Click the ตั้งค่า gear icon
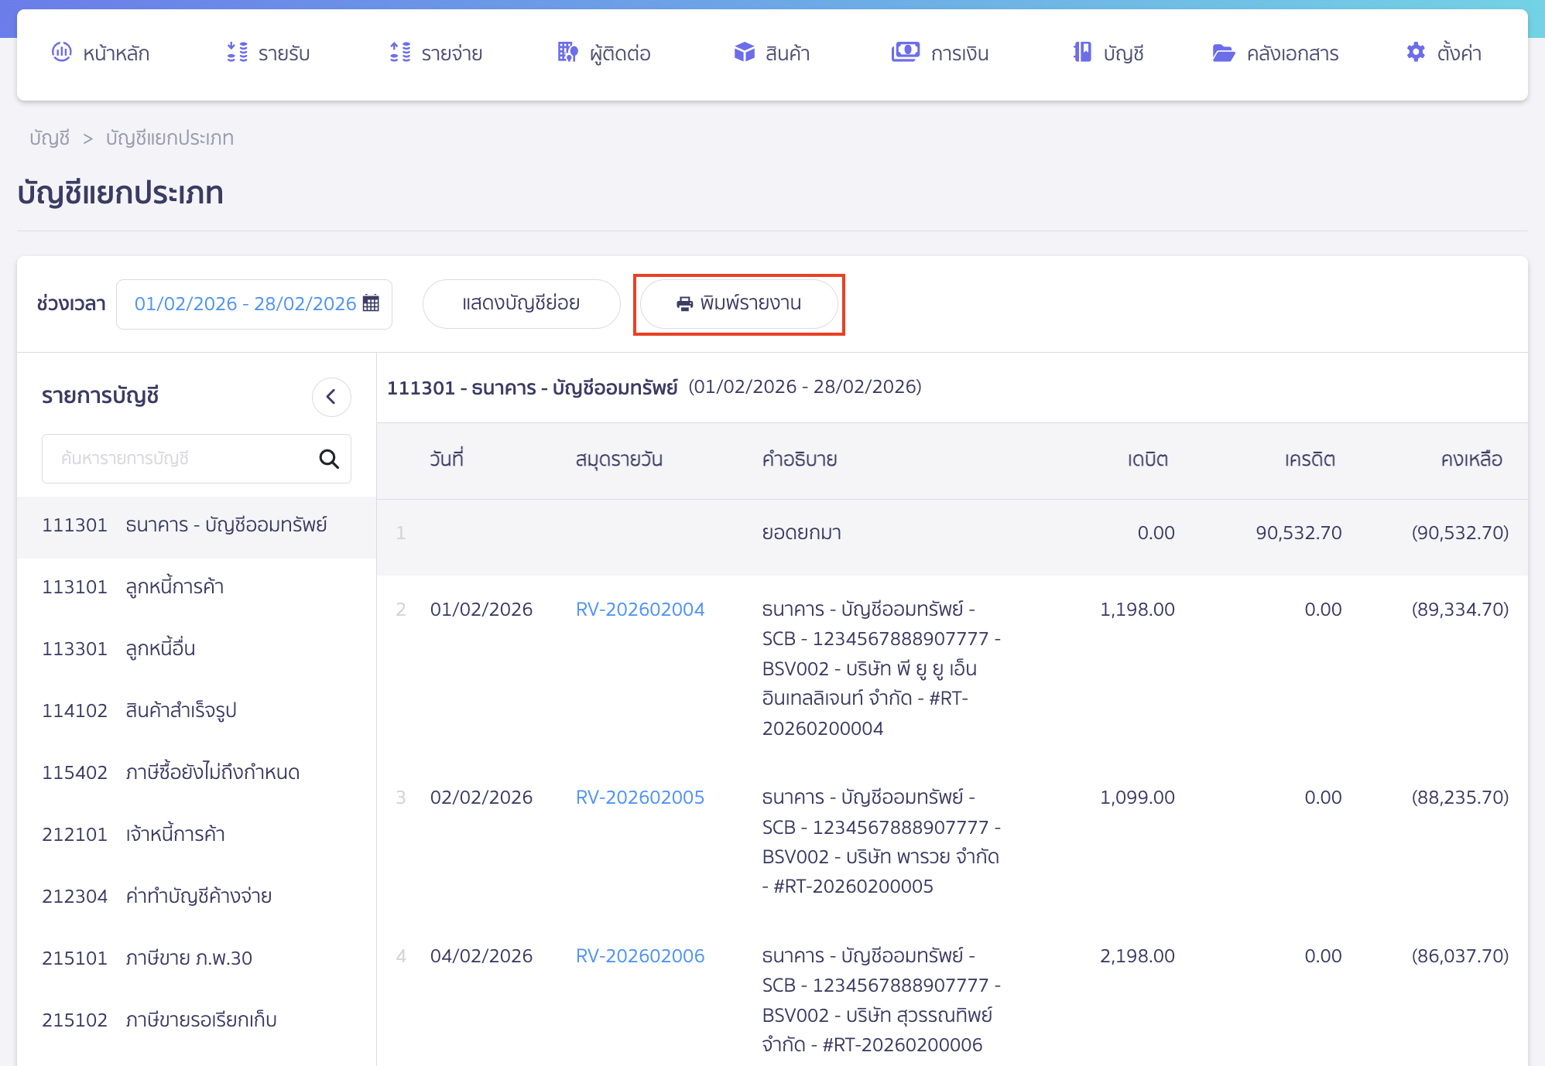 point(1415,52)
